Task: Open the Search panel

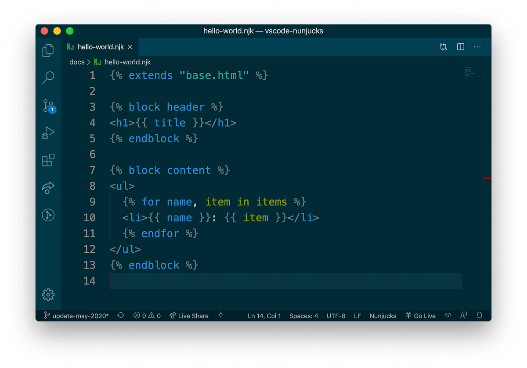Action: click(x=48, y=78)
